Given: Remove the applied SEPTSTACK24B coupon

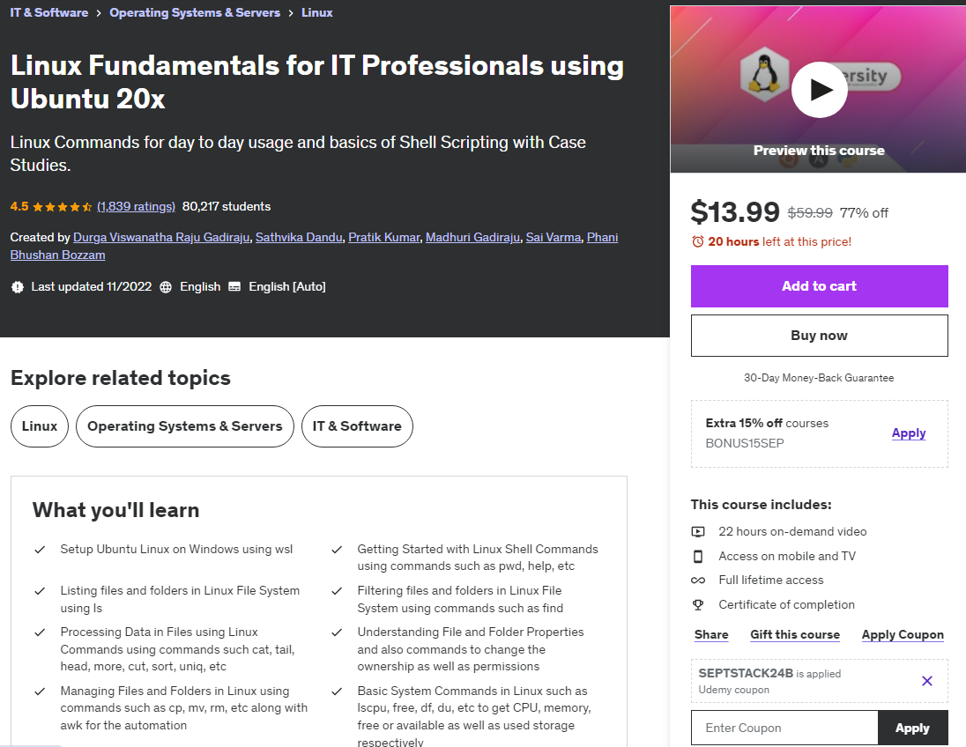Looking at the screenshot, I should 926,681.
